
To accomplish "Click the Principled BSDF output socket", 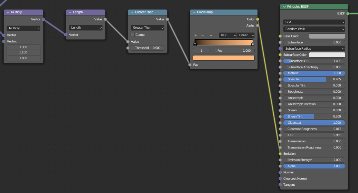I will (x=348, y=13).
